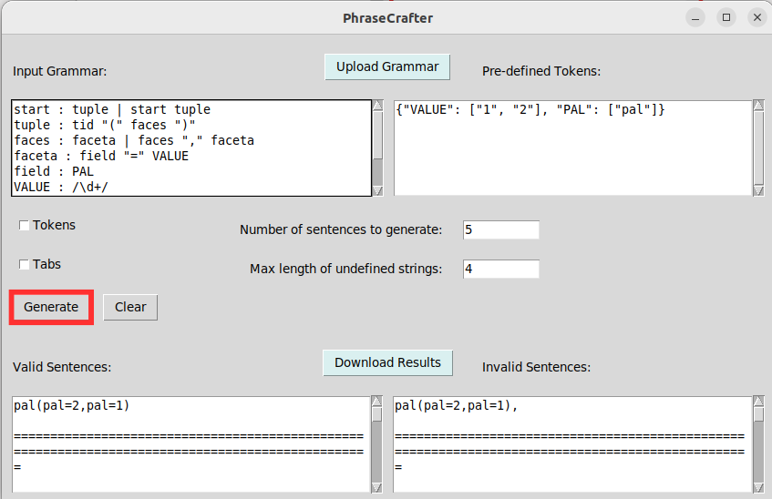Toggle the Tabs checkbox

25,265
